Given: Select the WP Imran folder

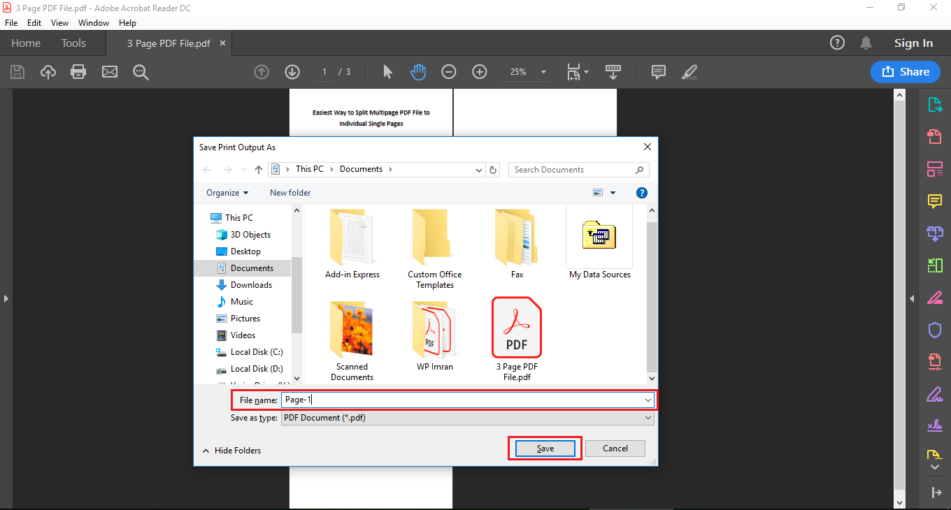Looking at the screenshot, I should click(x=435, y=337).
